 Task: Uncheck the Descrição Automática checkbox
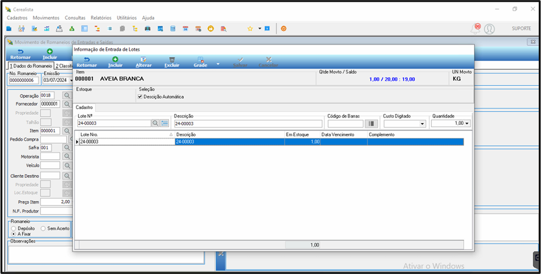[x=140, y=97]
